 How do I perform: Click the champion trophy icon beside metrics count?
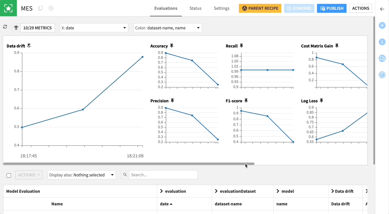pyautogui.click(x=16, y=27)
